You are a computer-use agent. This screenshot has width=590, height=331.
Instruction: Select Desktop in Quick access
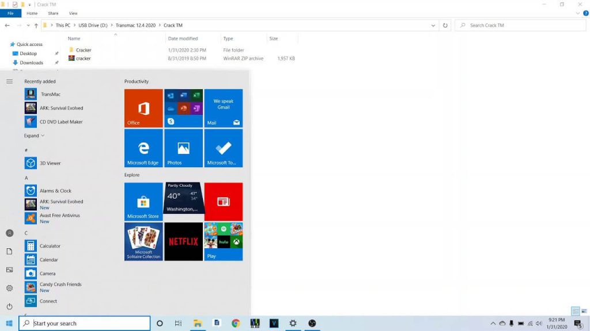(x=28, y=53)
